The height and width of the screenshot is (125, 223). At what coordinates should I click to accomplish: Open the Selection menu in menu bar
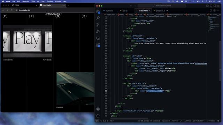coord(25,1)
